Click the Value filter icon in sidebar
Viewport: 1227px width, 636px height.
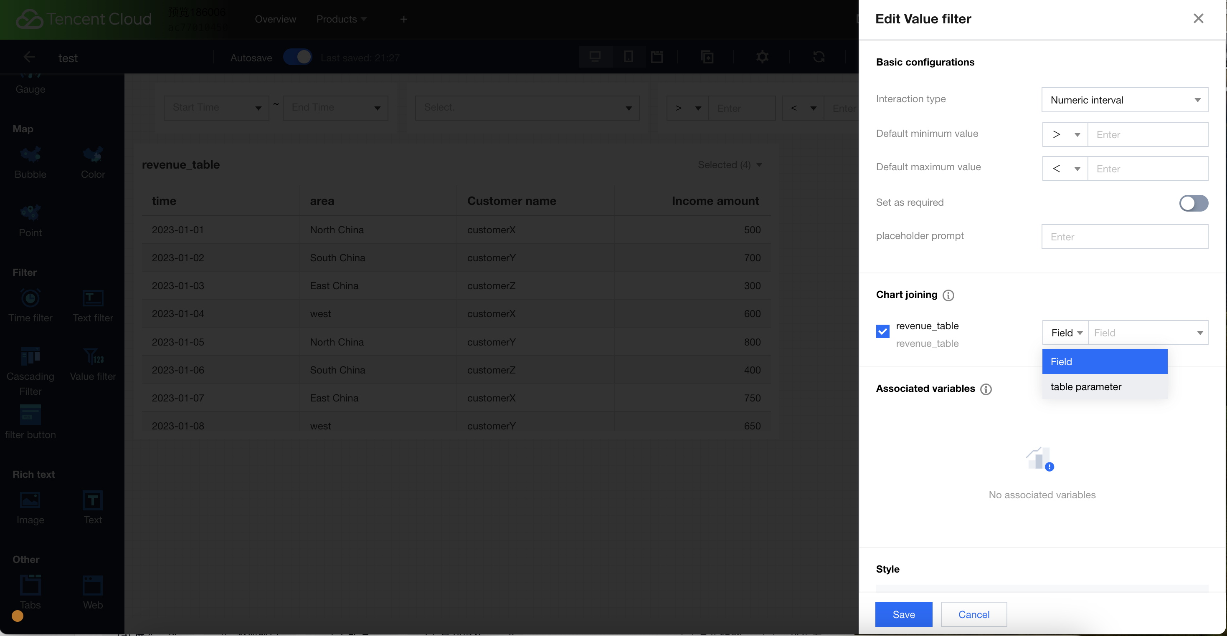coord(93,356)
